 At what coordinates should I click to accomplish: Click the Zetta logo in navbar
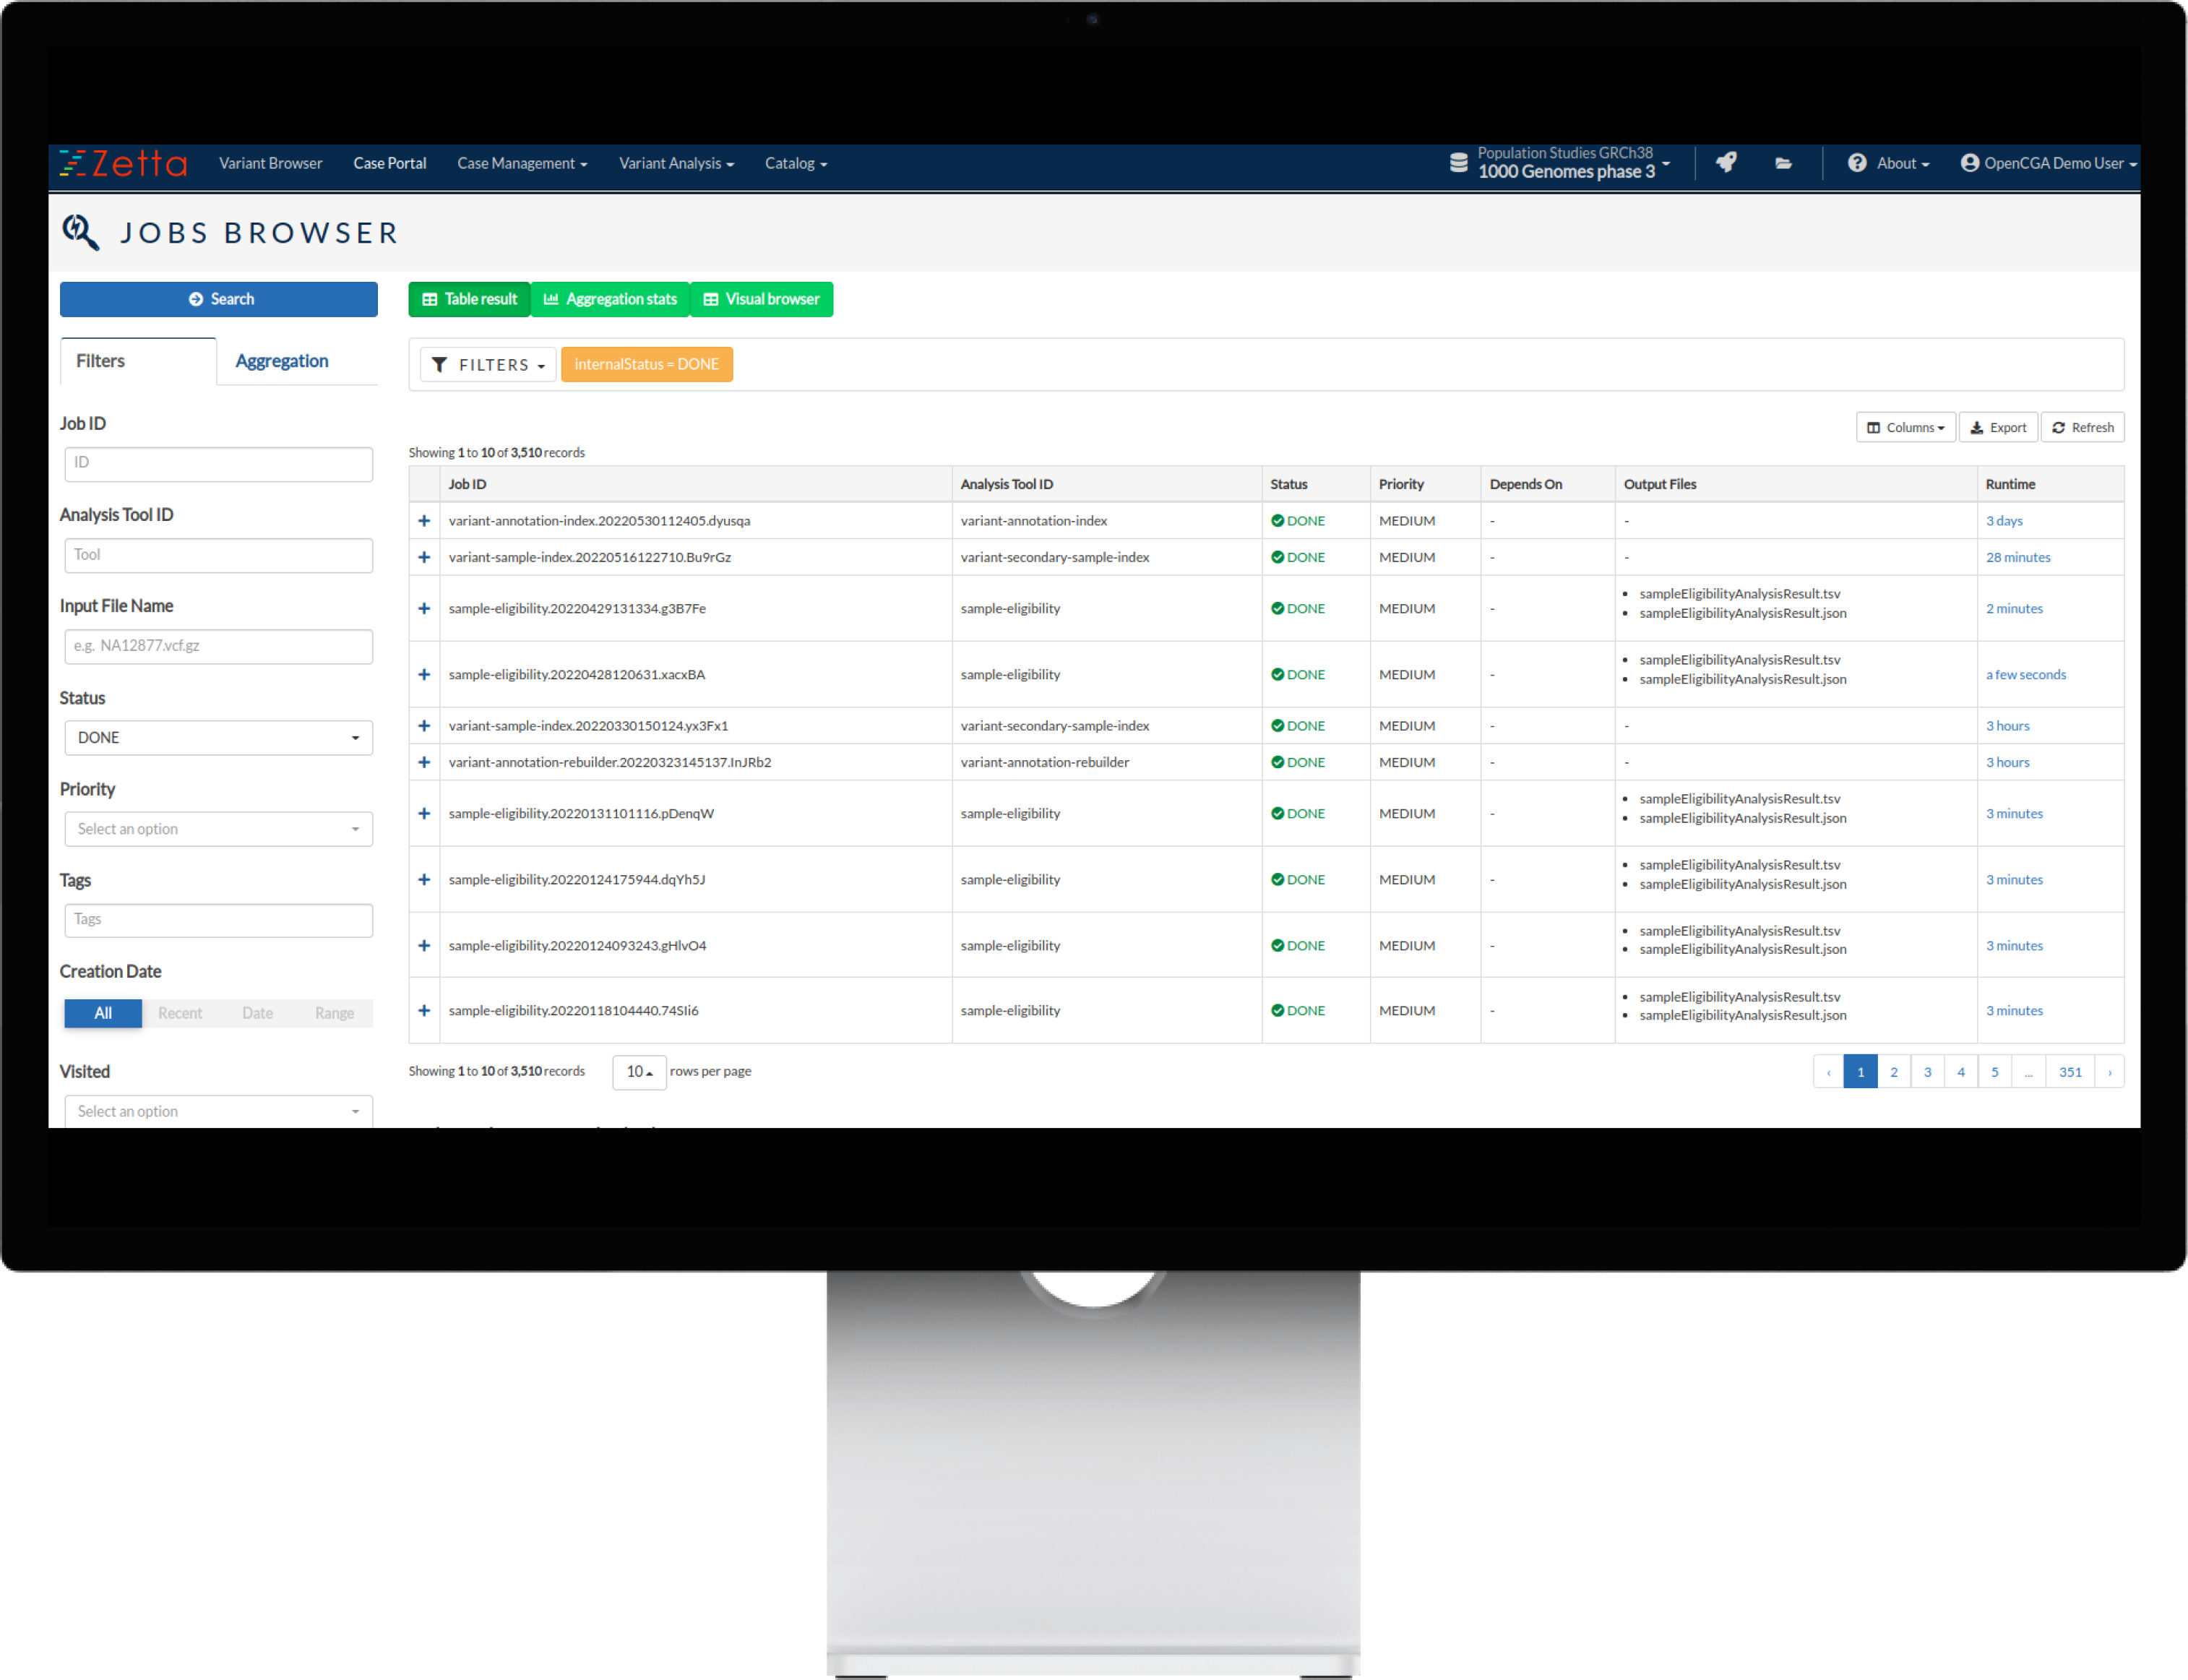click(123, 163)
